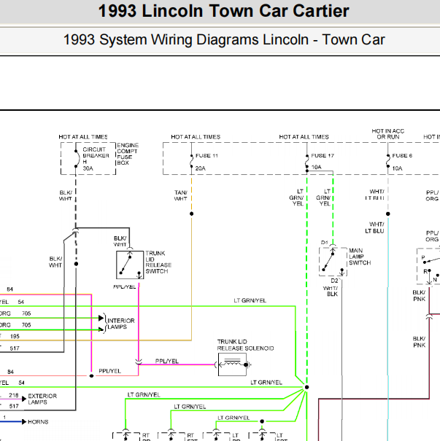Click the 'HORNS' destination label
440x441 pixels.
click(x=38, y=421)
